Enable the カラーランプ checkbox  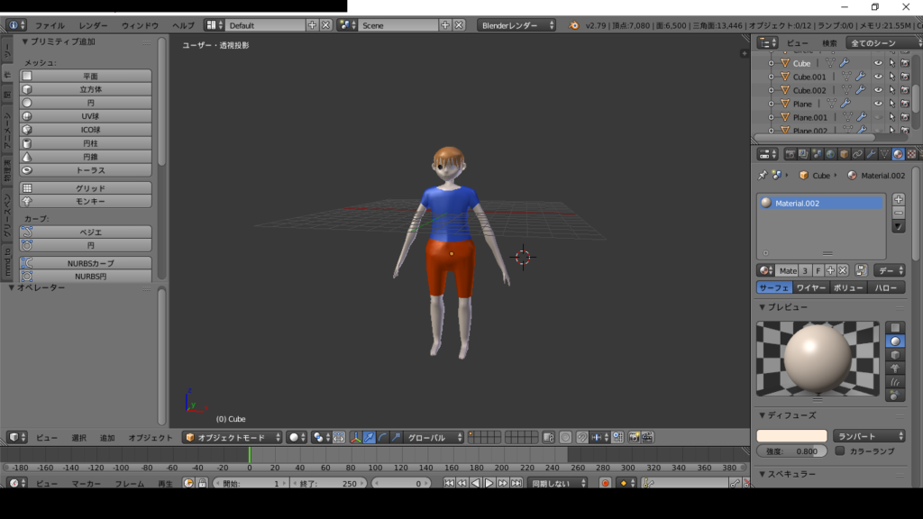click(840, 451)
